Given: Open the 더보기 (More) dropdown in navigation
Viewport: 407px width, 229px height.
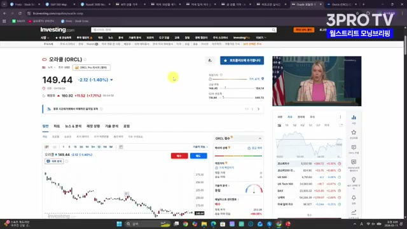Looking at the screenshot, I should 261,38.
